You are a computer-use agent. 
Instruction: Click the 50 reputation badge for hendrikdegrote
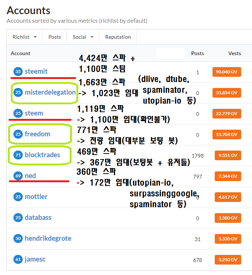(x=18, y=238)
